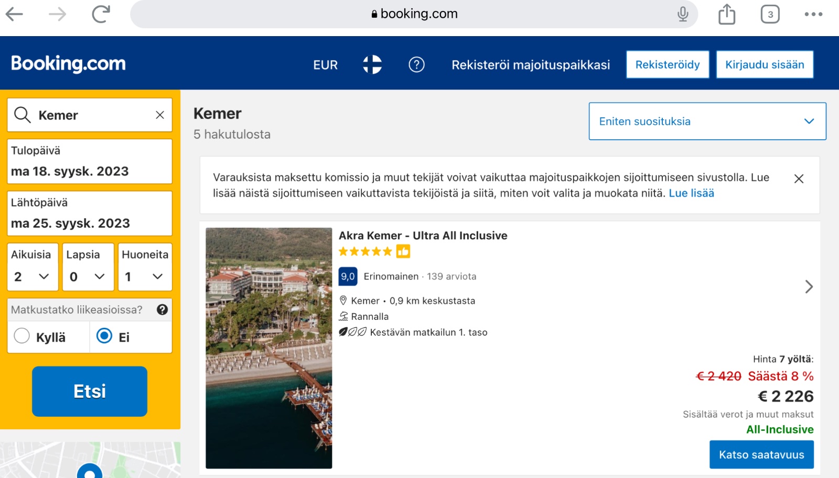Screen dimensions: 839x478
Task: Open the tabs counter showing 3
Action: click(x=770, y=14)
